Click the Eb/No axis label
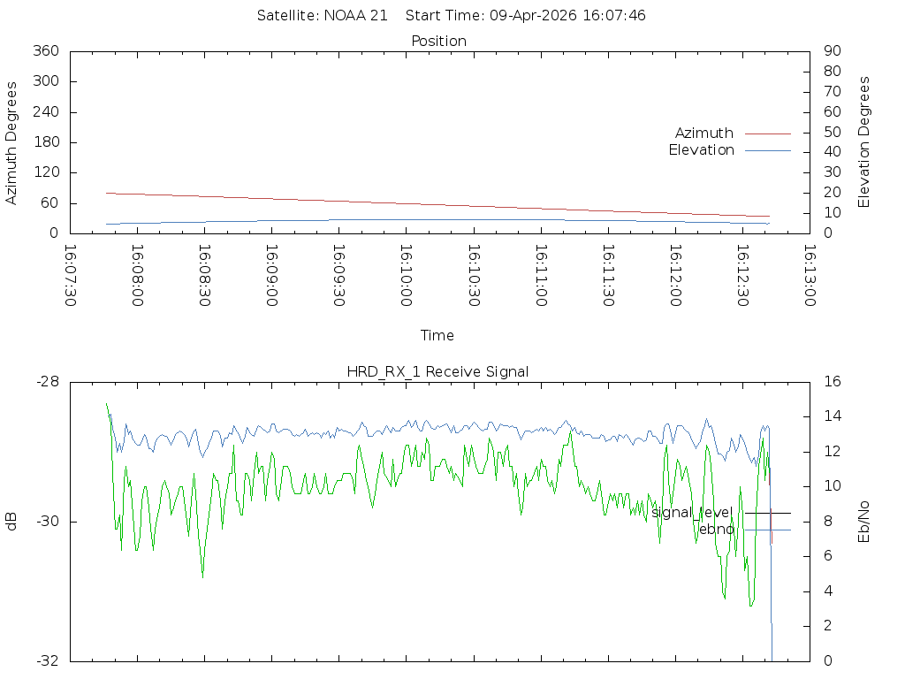905x679 pixels. click(864, 522)
